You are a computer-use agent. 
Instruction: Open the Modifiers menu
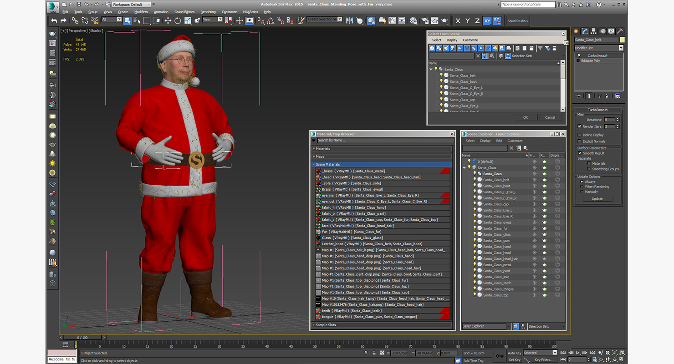141,12
